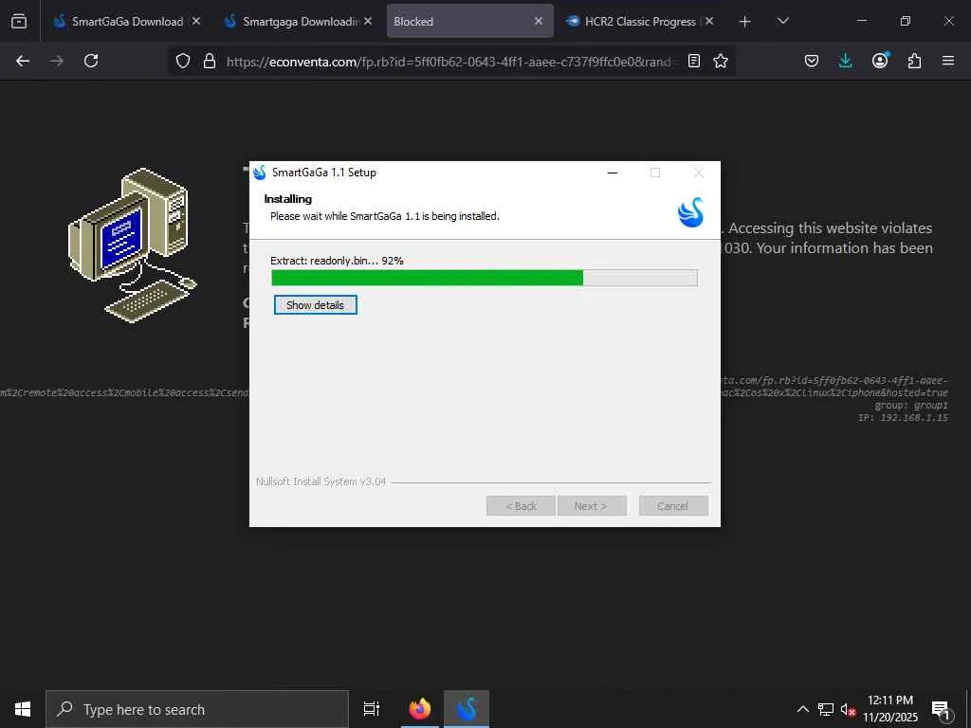View site security lock information
The height and width of the screenshot is (728, 971).
[x=210, y=61]
